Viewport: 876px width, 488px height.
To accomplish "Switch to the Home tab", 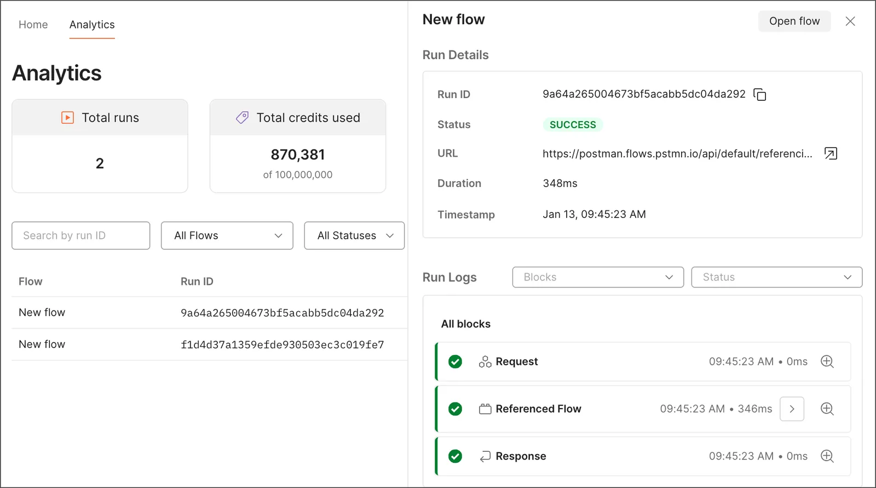I will (x=33, y=25).
